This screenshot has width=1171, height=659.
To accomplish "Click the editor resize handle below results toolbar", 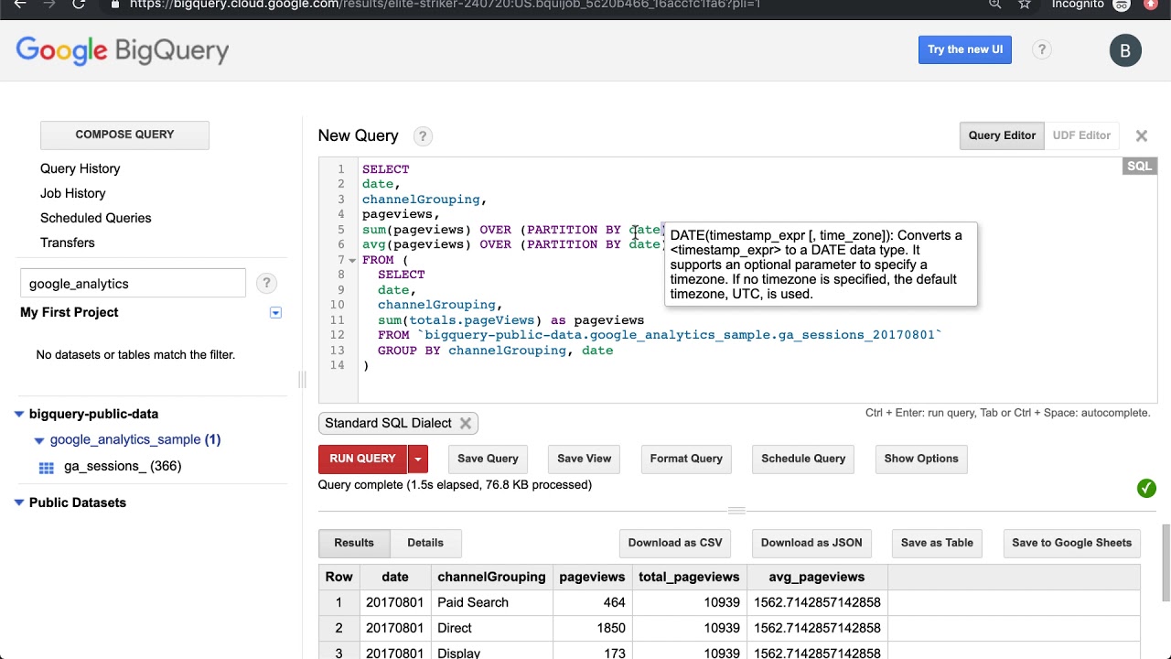I will (x=736, y=511).
